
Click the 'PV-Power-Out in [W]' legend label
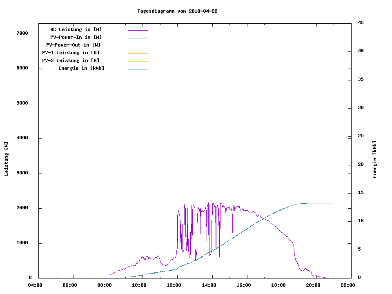tap(73, 45)
